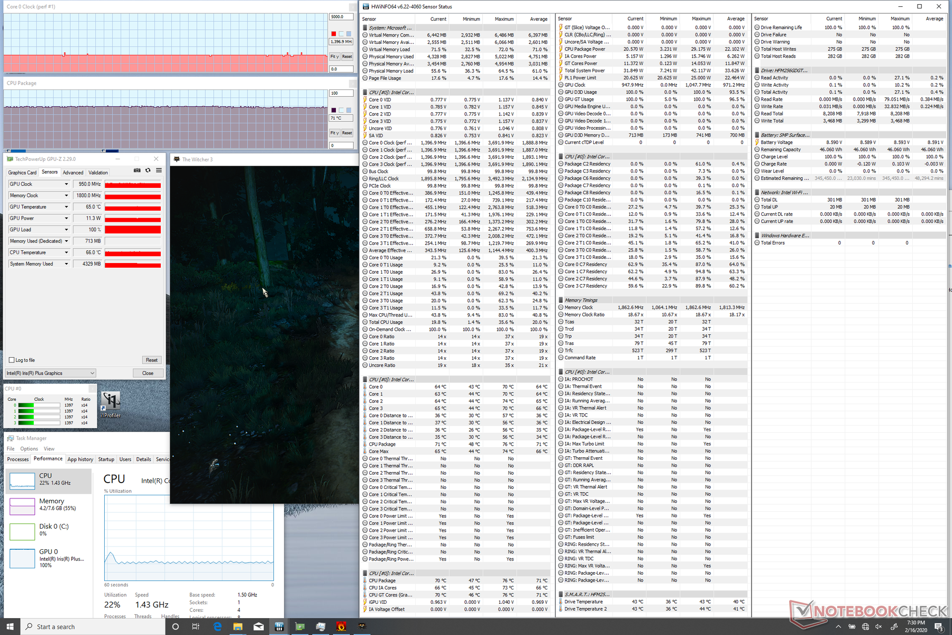Open the Windows Start menu
This screenshot has height=635, width=952.
[10, 627]
